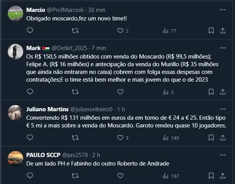Open more options on Marcio's tweet
235x184 pixels.
(223, 9)
